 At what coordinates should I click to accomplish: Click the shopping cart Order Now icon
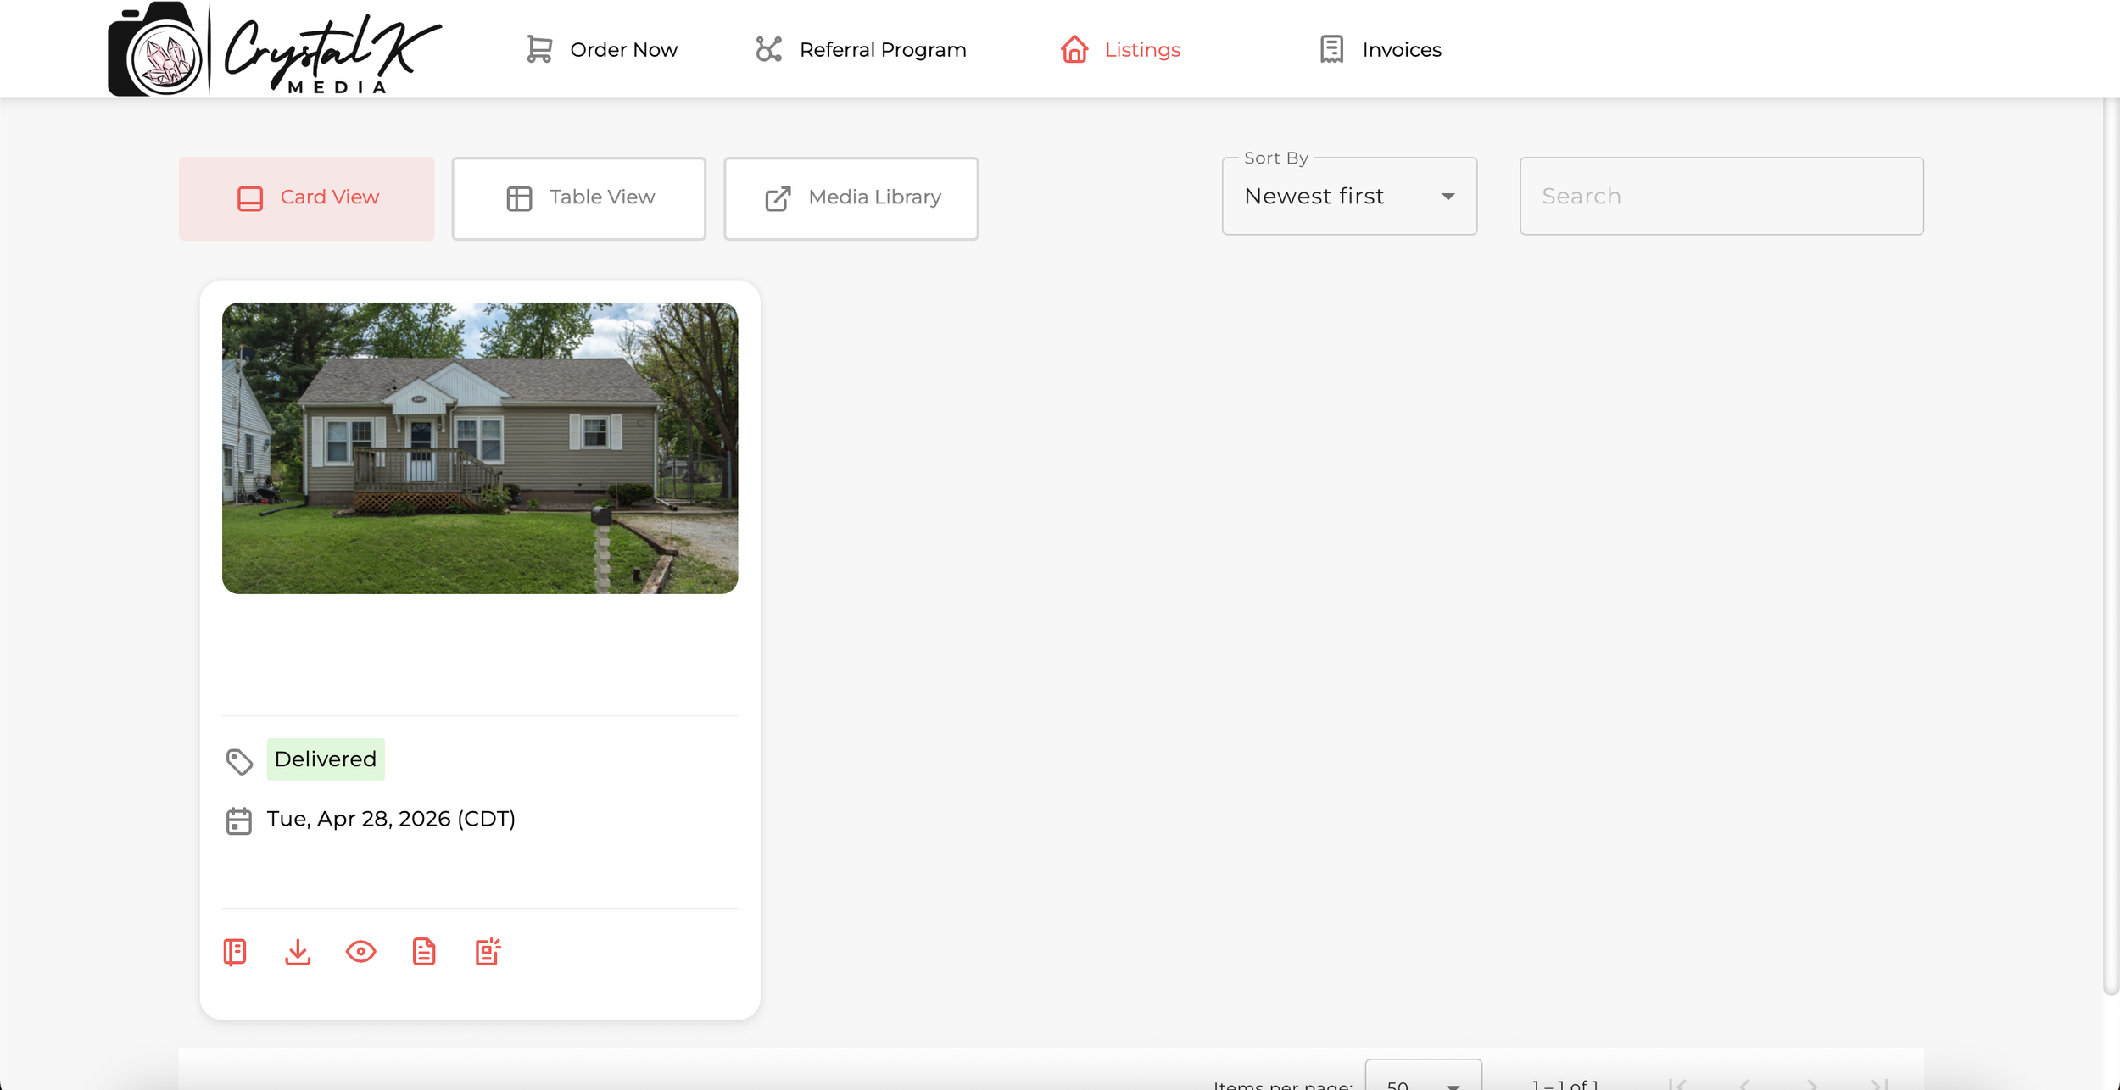pyautogui.click(x=539, y=49)
